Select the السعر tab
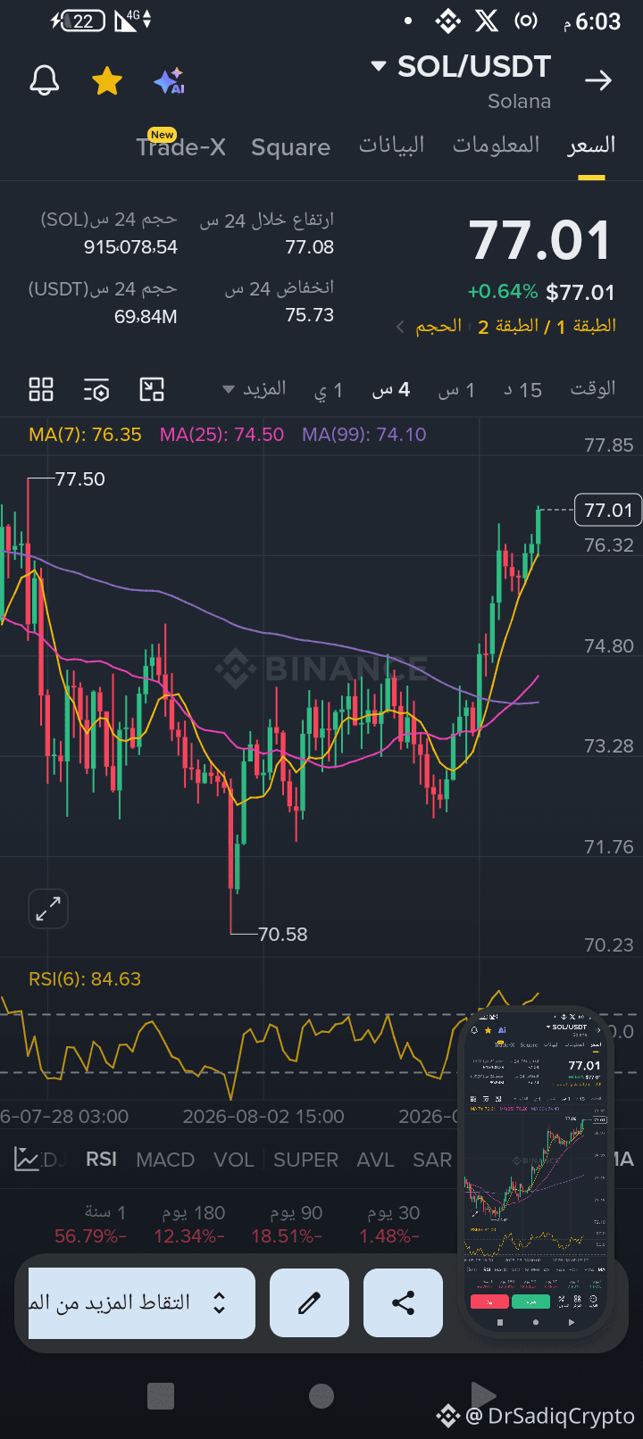 (x=591, y=146)
